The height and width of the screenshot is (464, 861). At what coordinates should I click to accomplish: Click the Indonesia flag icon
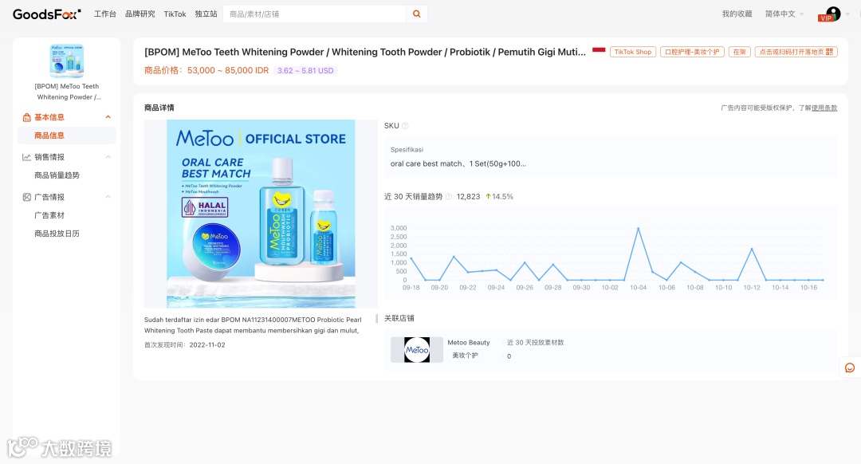click(599, 50)
